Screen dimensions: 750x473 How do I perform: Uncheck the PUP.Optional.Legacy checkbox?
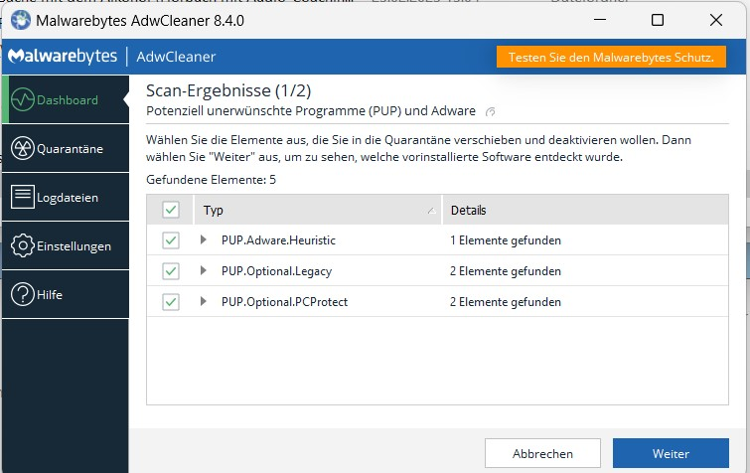[x=171, y=271]
